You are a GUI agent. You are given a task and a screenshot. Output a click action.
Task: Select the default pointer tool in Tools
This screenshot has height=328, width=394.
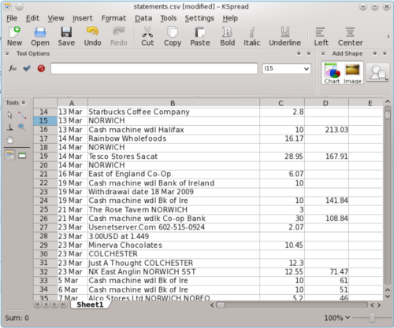point(9,115)
